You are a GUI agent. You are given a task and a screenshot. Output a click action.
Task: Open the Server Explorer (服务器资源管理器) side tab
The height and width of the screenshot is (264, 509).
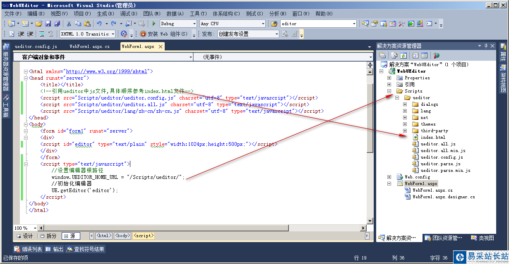(x=6, y=67)
